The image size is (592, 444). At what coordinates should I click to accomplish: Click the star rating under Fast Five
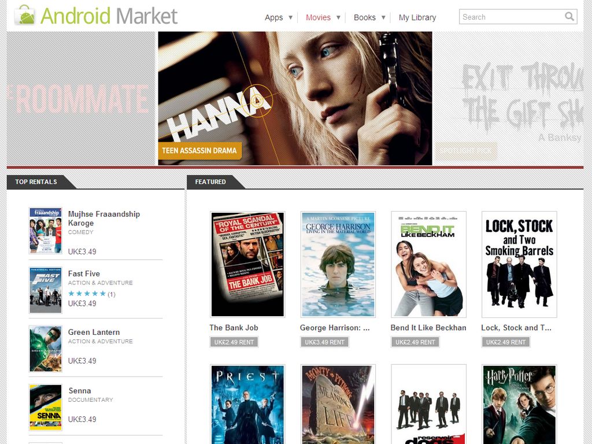click(86, 293)
